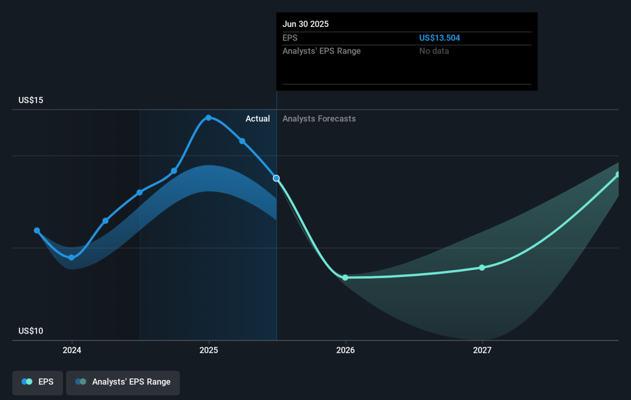Viewport: 631px width, 400px height.
Task: Click the highlighted Jun 30 2025 data point
Action: coord(277,178)
